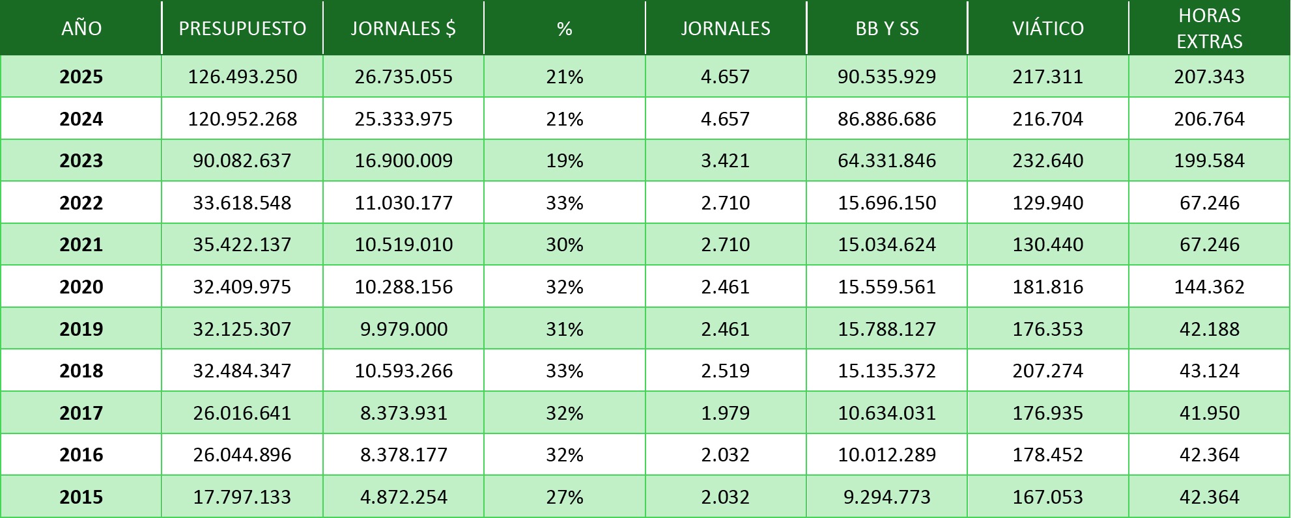
Task: Select the 2016 budget 26.044.896
Action: click(x=242, y=455)
